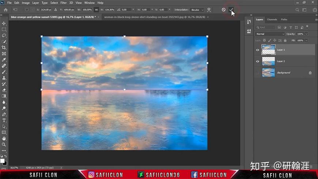Image resolution: width=318 pixels, height=179 pixels.
Task: Select the Lasso tool
Action: (4, 36)
